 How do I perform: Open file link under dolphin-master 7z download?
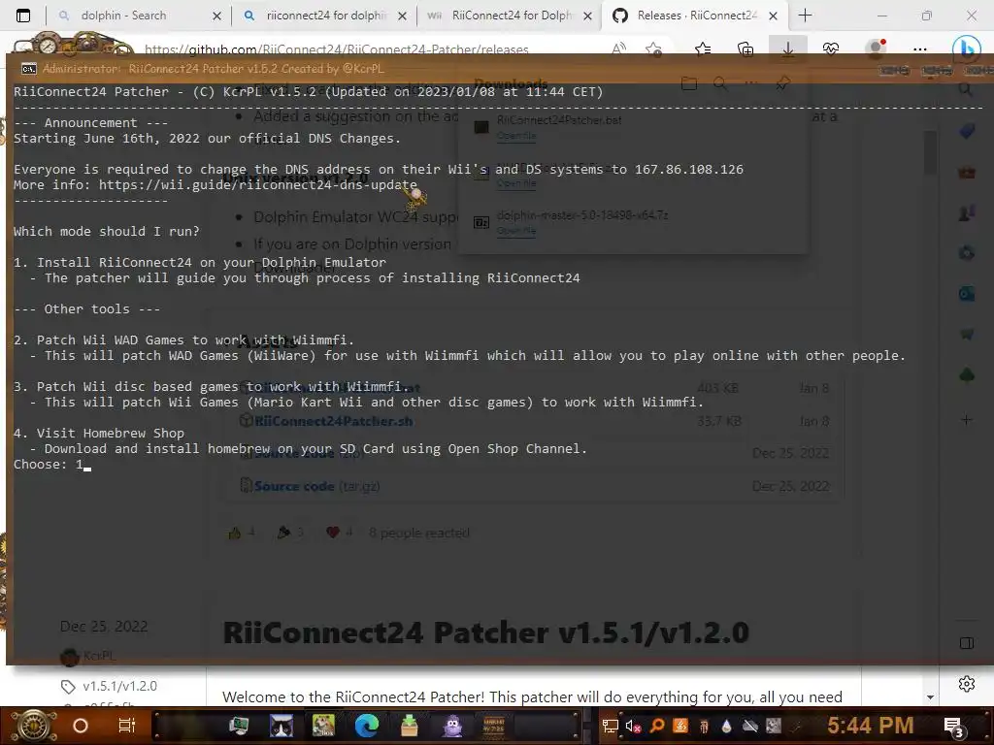pyautogui.click(x=516, y=231)
